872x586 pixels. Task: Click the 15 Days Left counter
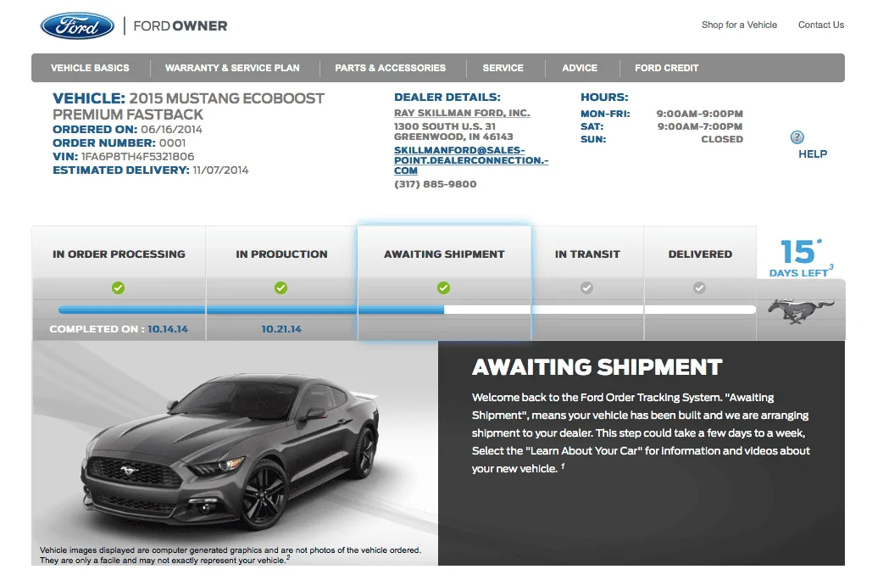(x=801, y=258)
